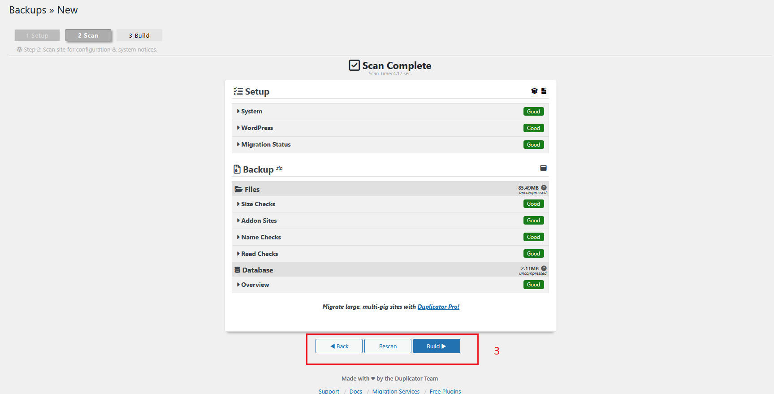Image resolution: width=774 pixels, height=394 pixels.
Task: Expand the Migration Status section
Action: [x=266, y=145]
